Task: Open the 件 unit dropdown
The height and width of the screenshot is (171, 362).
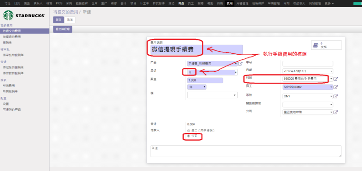Action: point(197,87)
